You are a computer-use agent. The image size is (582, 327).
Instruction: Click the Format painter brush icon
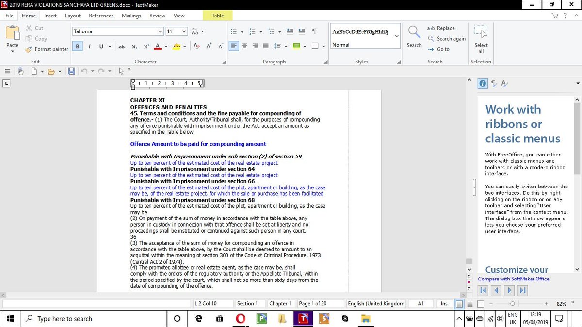29,49
